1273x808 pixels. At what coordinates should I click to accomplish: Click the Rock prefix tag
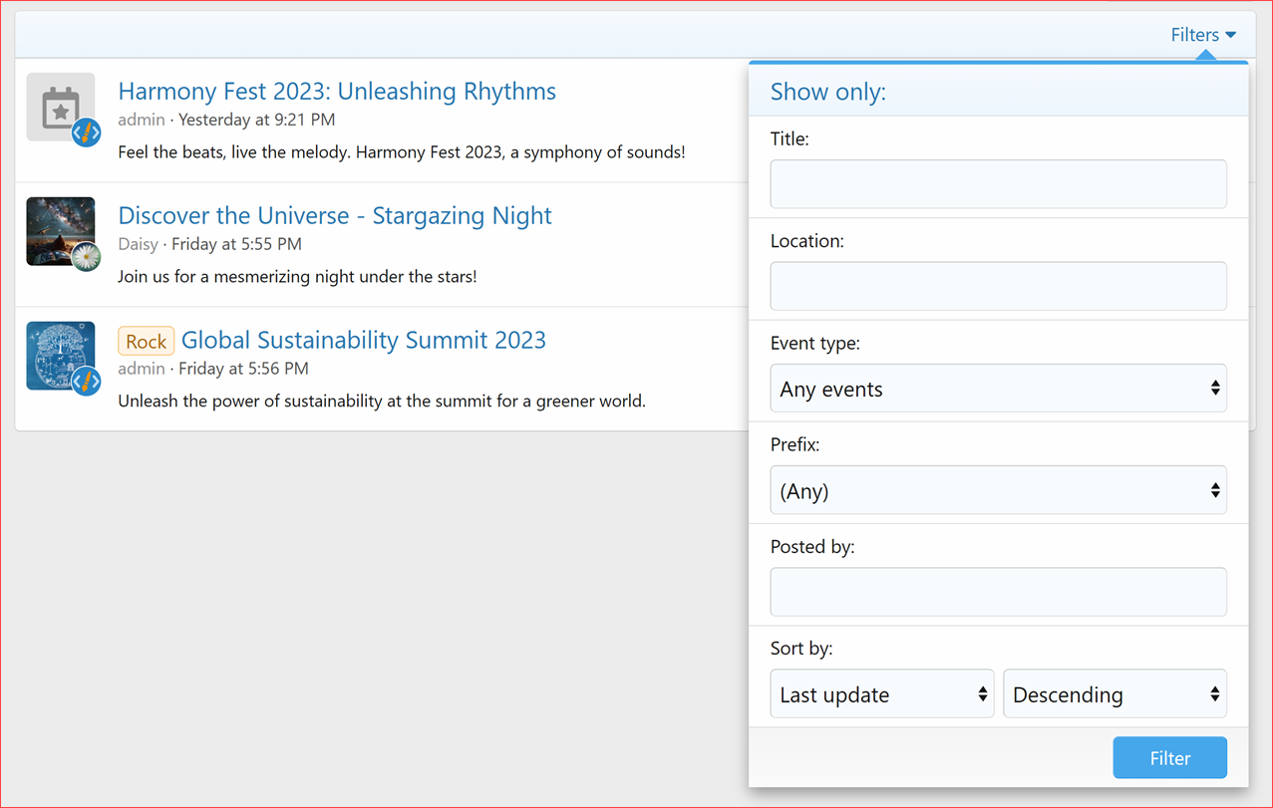point(146,341)
